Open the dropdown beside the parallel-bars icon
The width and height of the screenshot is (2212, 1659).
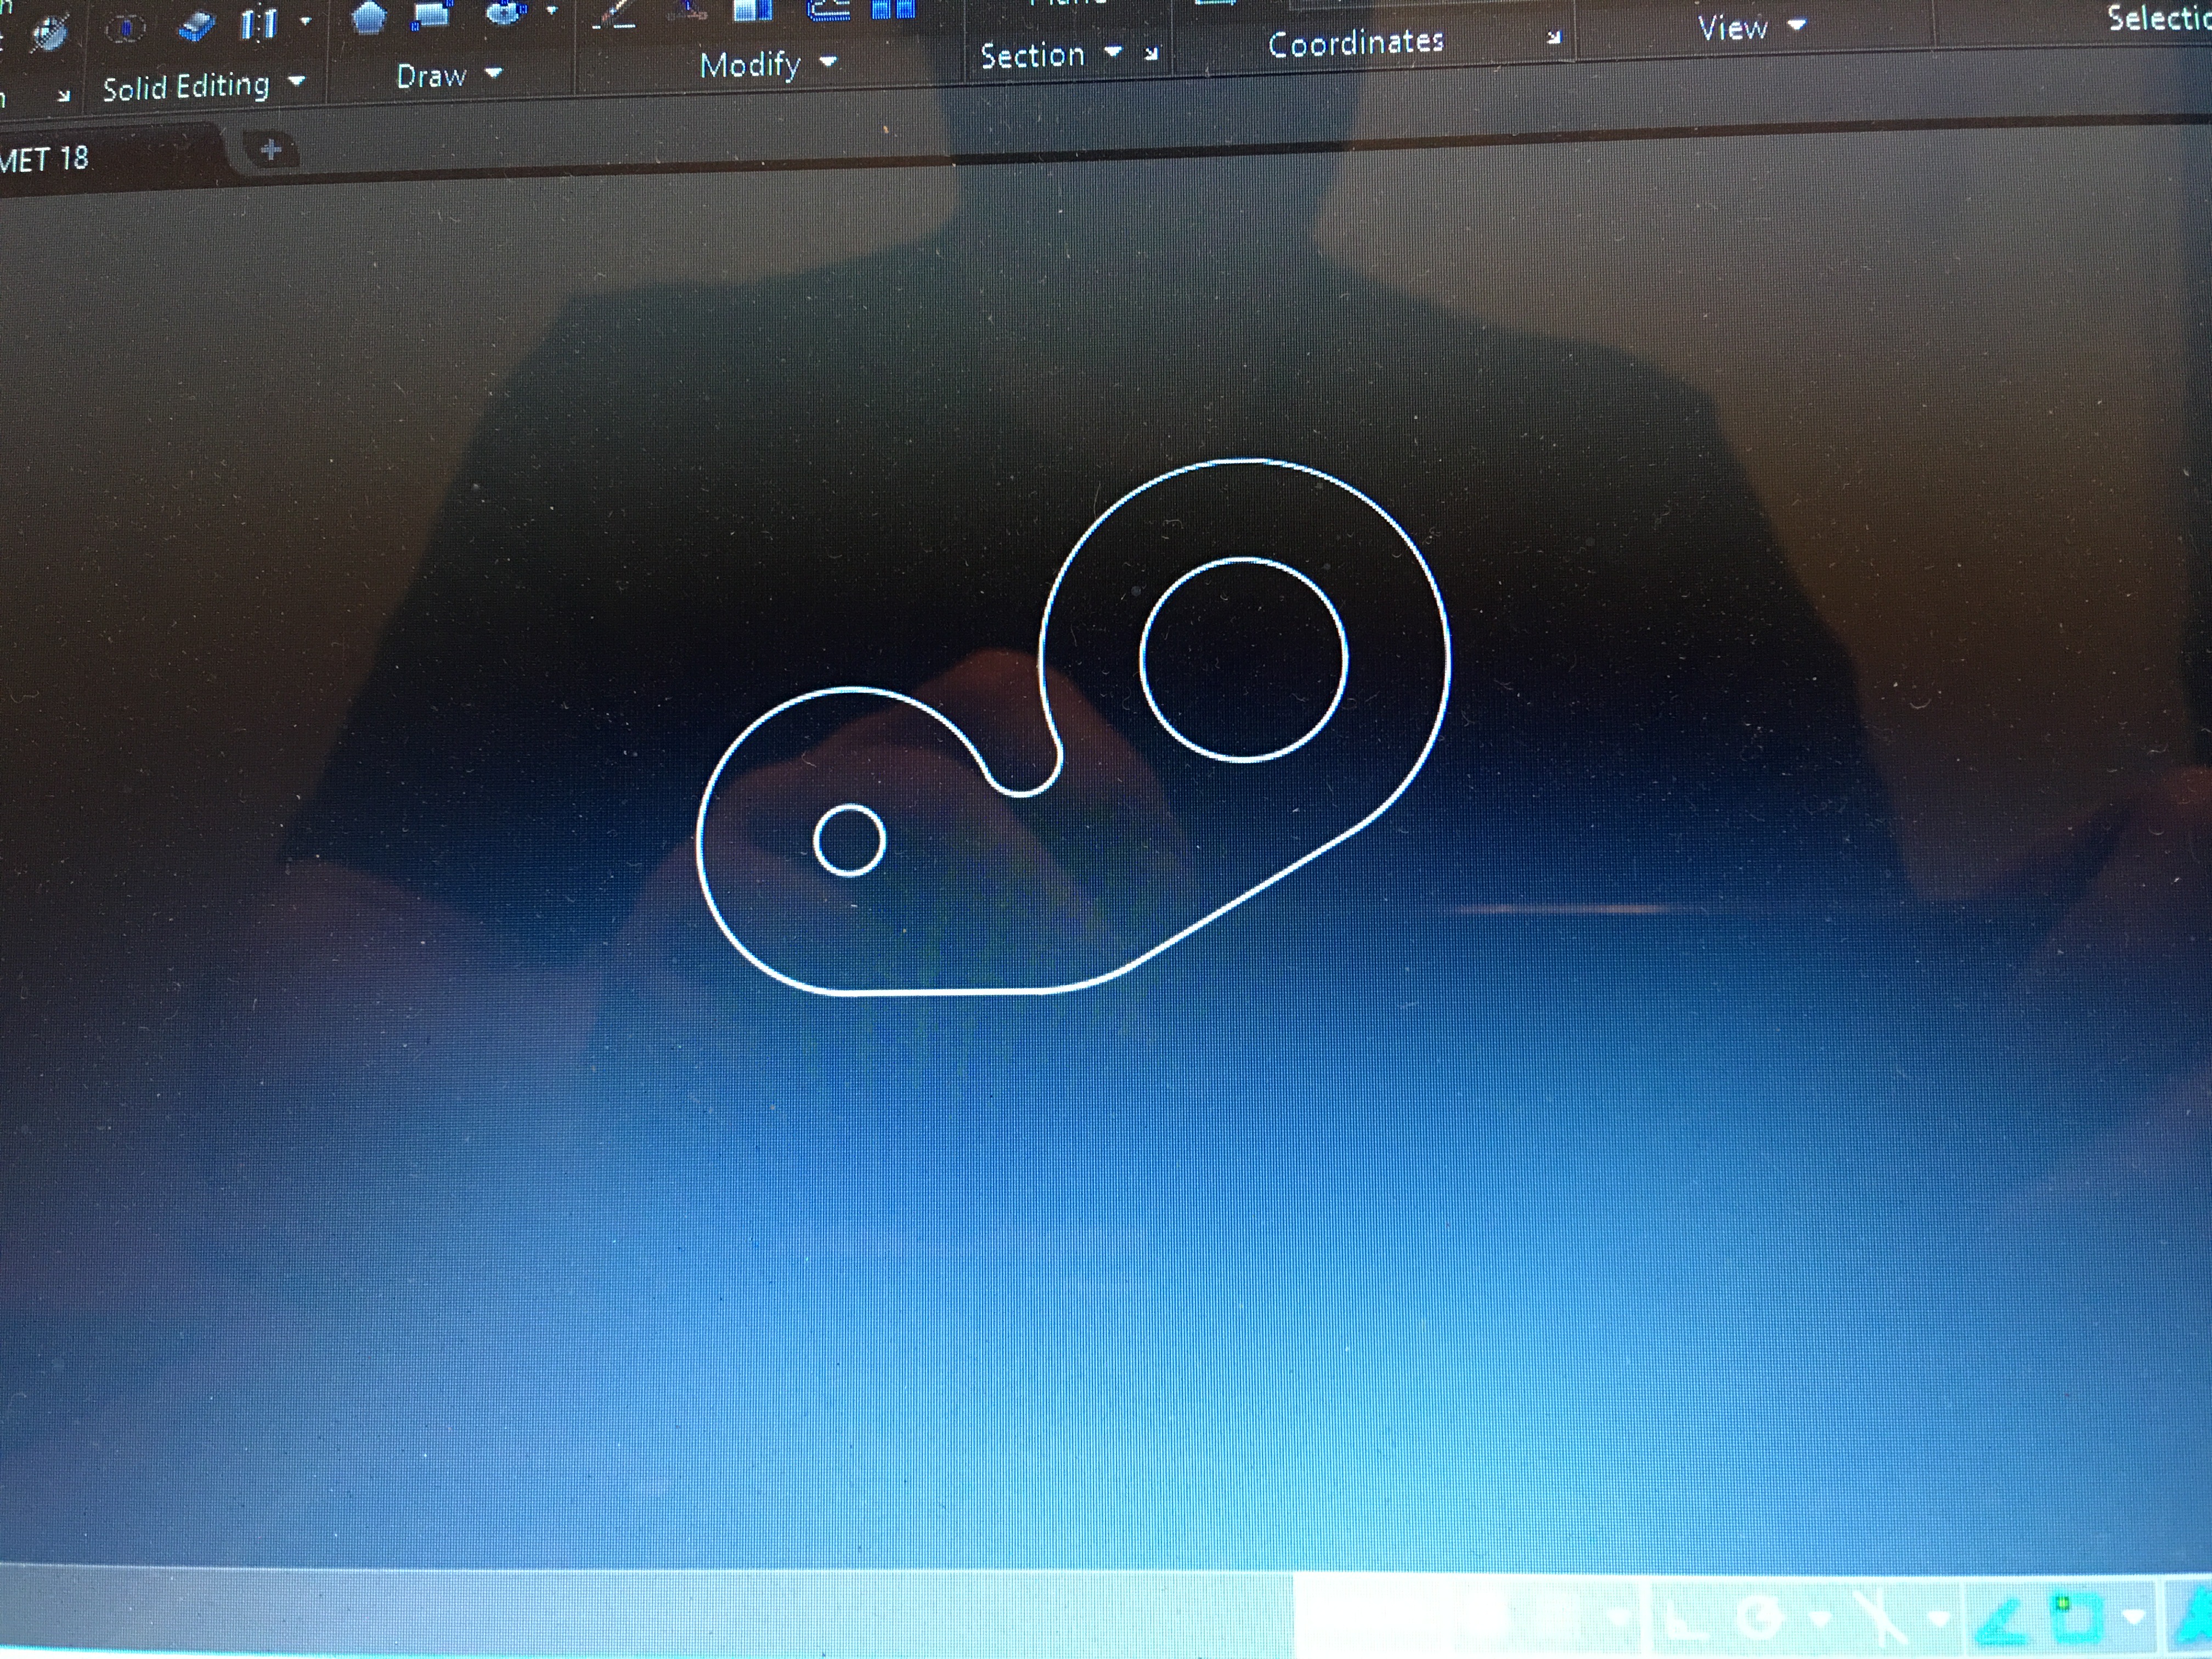point(305,20)
